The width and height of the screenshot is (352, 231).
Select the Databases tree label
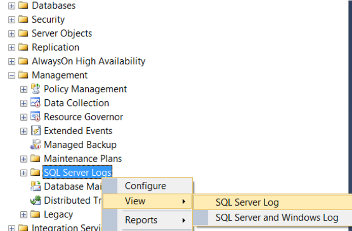tap(54, 6)
